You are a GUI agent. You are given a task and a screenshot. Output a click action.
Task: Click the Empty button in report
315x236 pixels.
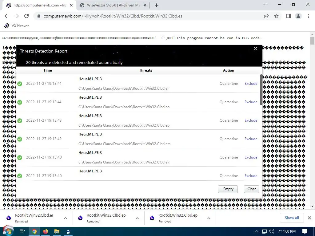[x=228, y=189]
